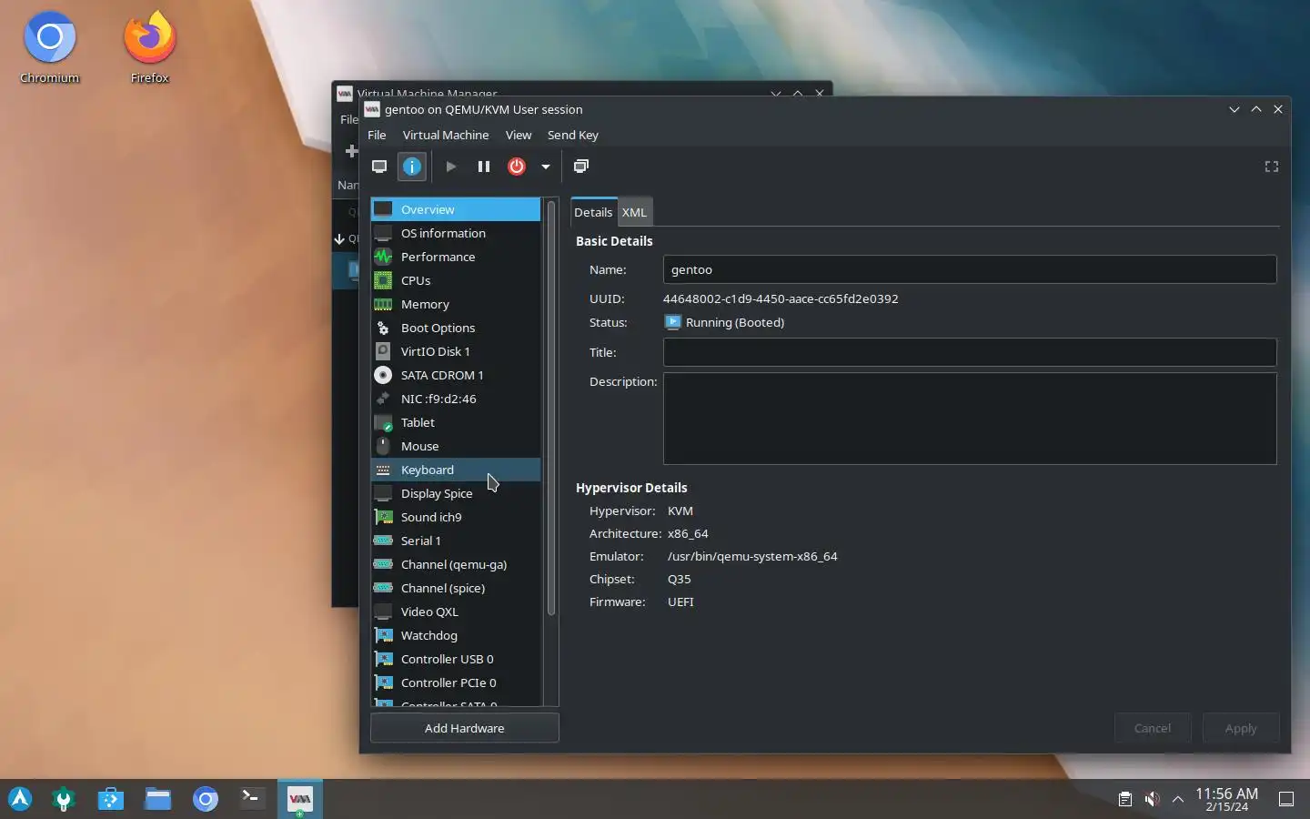Launch Chromium from the taskbar

(206, 799)
